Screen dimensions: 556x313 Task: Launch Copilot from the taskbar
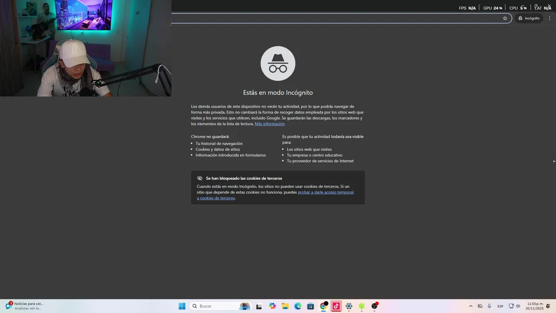[272, 306]
